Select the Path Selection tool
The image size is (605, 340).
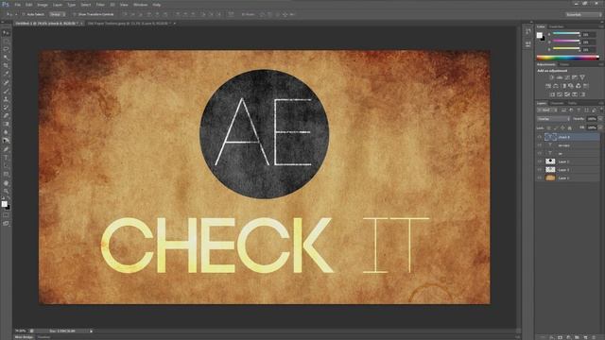[x=6, y=166]
